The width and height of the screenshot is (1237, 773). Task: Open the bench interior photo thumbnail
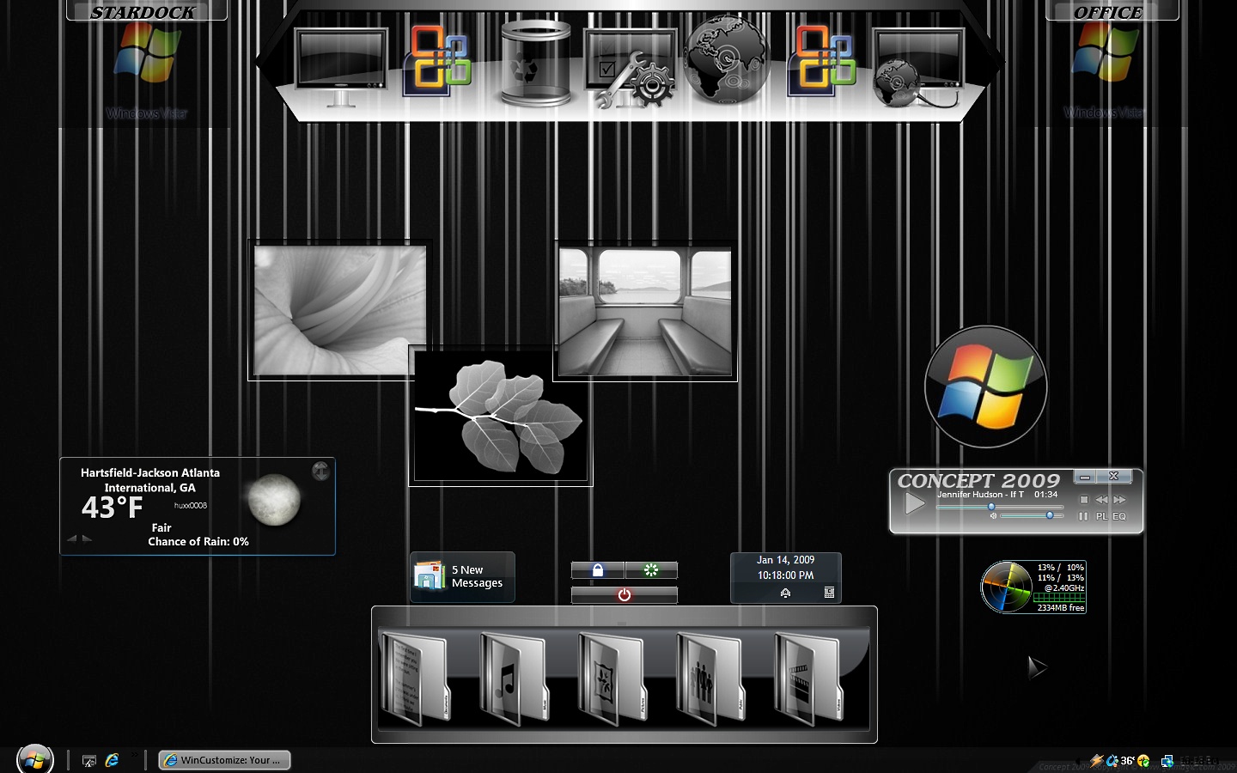pyautogui.click(x=645, y=312)
